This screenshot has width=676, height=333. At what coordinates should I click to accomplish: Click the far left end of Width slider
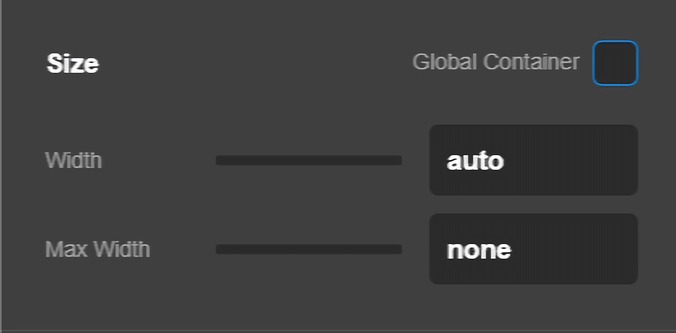click(218, 160)
